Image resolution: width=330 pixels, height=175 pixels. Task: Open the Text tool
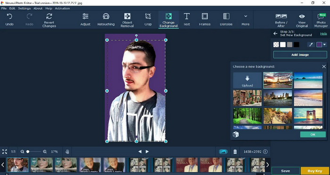click(x=187, y=20)
